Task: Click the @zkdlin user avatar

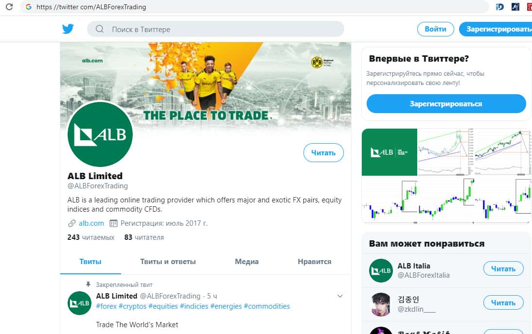Action: 381,304
